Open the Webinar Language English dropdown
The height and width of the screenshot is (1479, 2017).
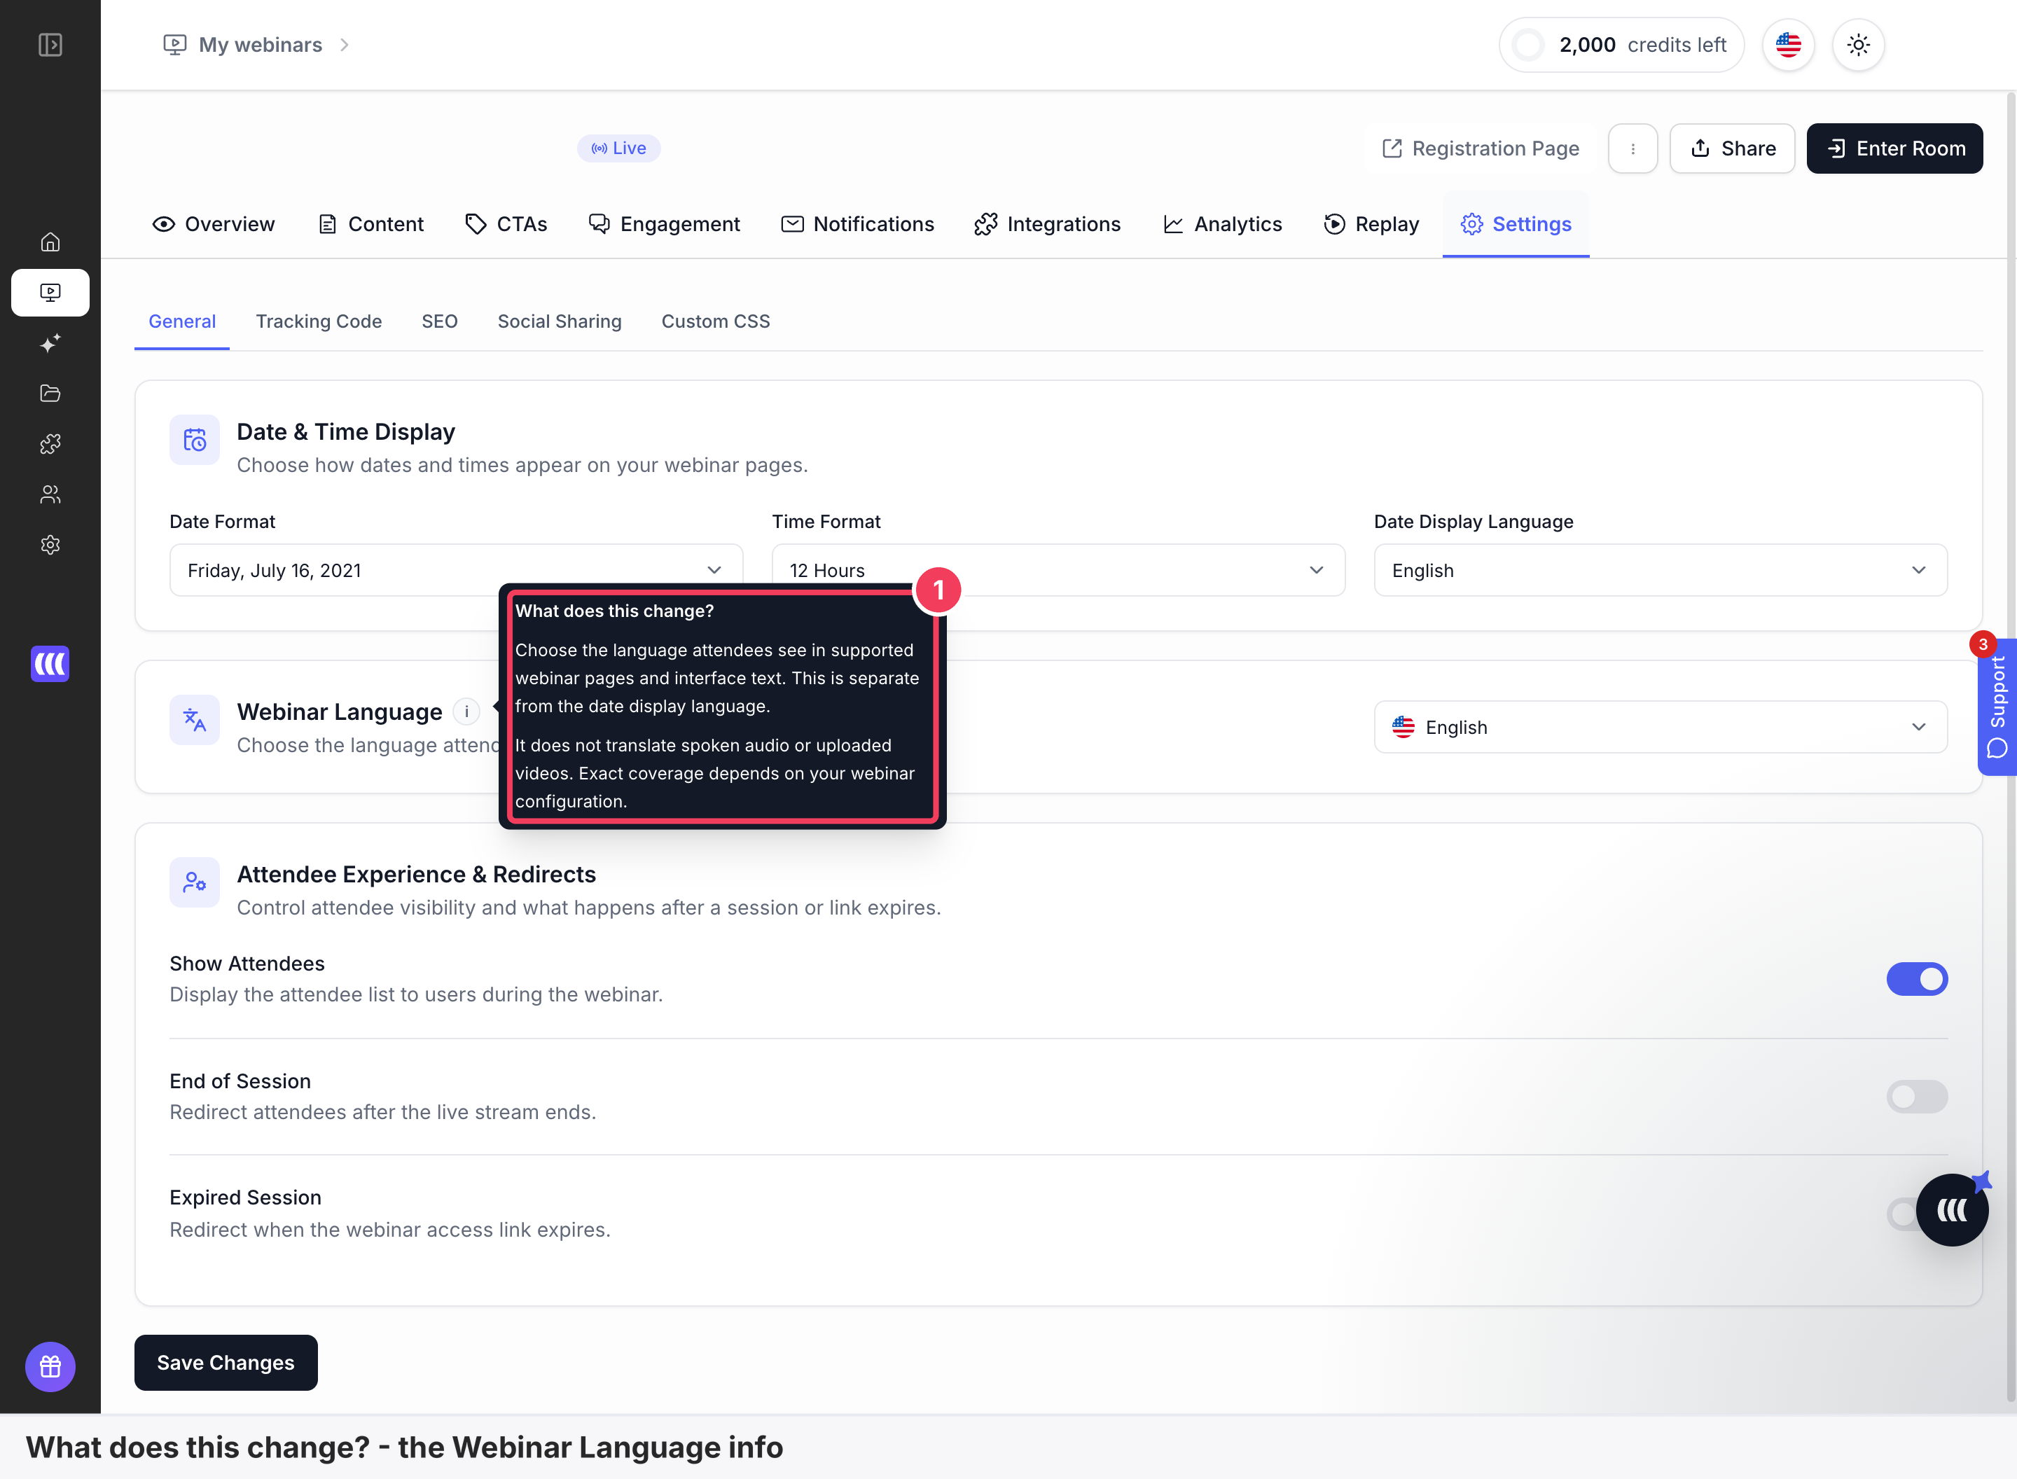(1661, 727)
